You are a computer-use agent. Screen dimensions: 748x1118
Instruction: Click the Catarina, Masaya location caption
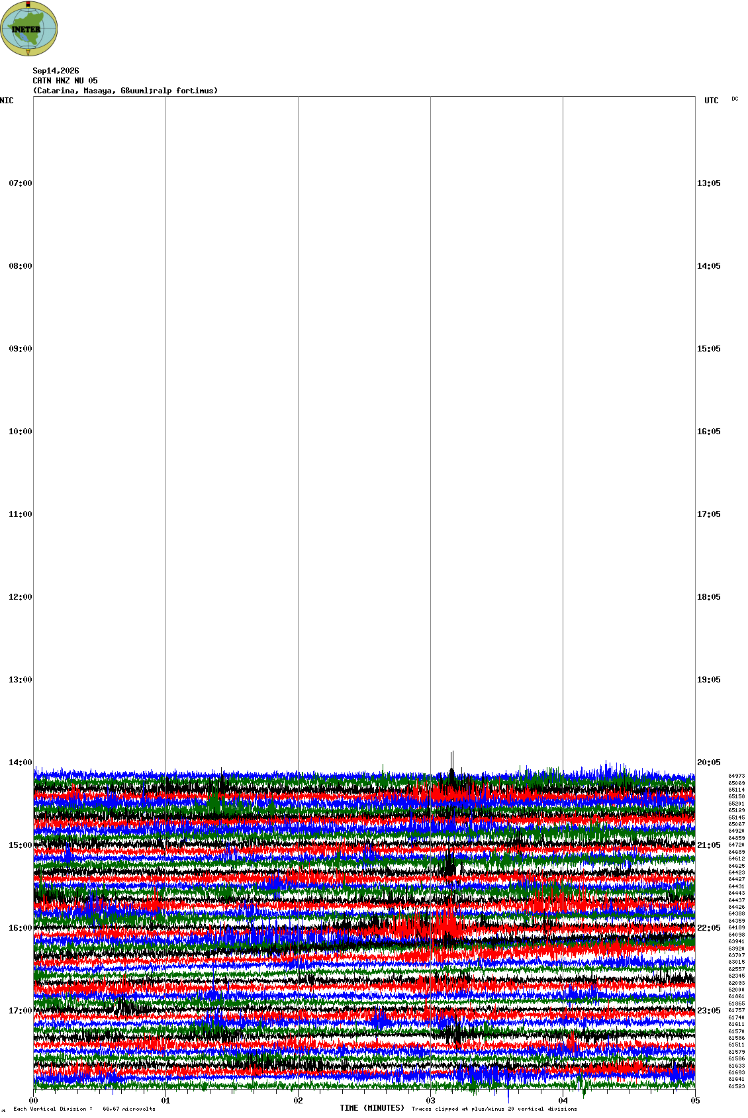pos(125,91)
